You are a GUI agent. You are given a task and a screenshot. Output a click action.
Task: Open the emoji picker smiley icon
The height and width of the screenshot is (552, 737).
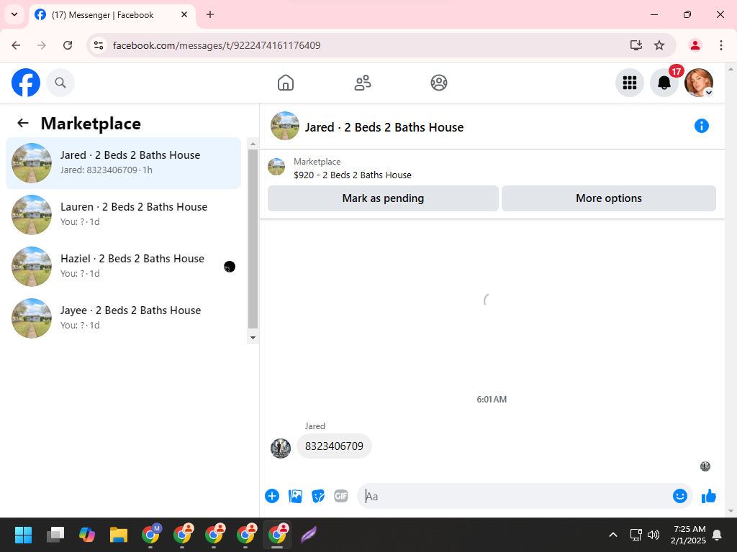pos(679,496)
